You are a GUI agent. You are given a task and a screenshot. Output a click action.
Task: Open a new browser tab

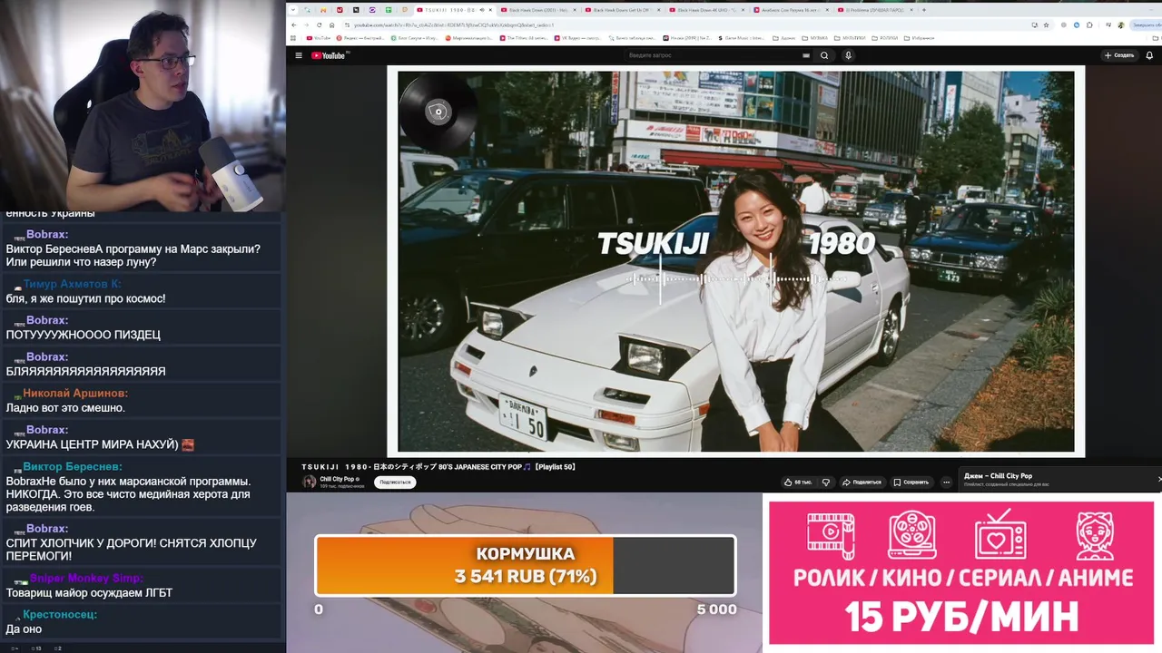(x=924, y=10)
